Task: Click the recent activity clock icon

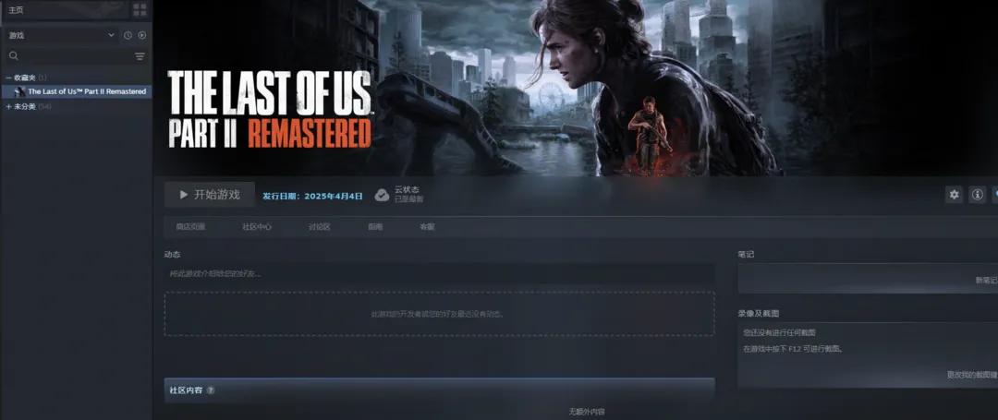Action: coord(128,35)
